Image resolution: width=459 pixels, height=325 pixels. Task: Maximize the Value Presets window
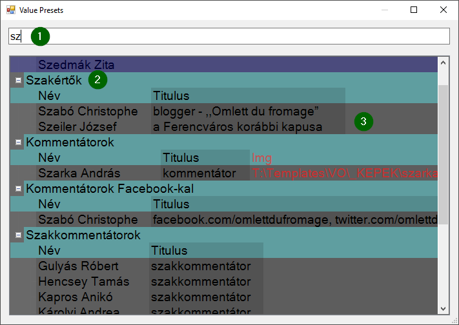coord(414,10)
